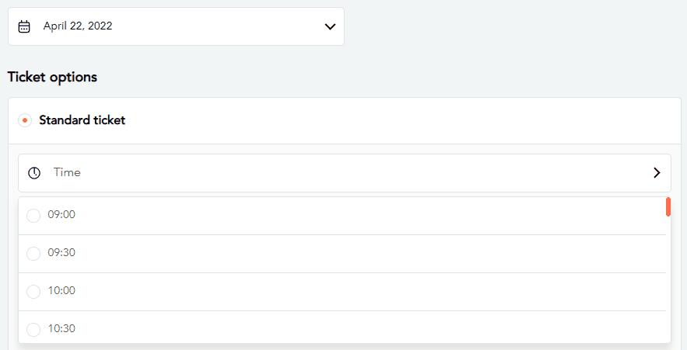Image resolution: width=687 pixels, height=350 pixels.
Task: Select the Standard ticket radio button
Action: [x=25, y=120]
